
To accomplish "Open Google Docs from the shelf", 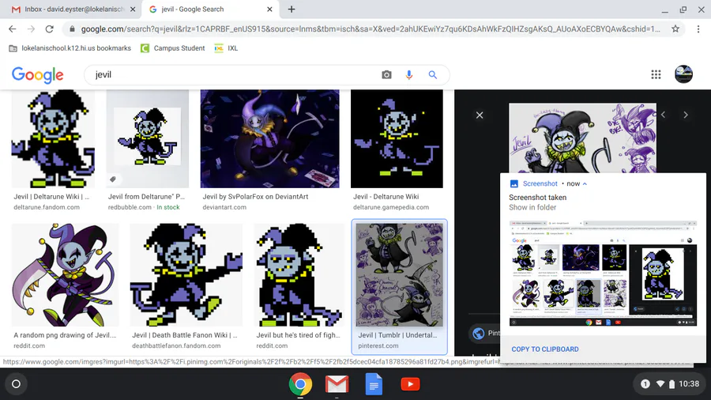I will pyautogui.click(x=374, y=384).
